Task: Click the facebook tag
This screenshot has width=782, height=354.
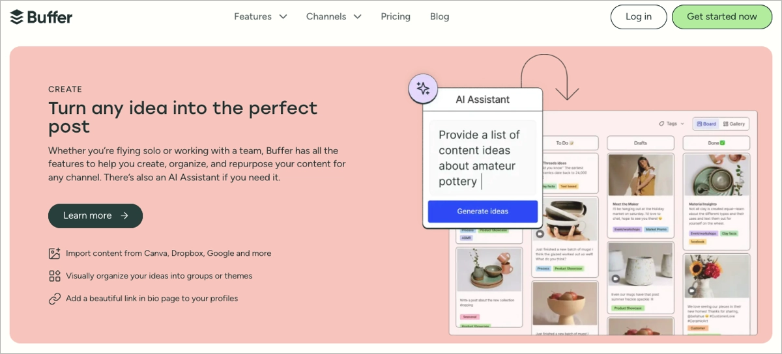Action: tap(697, 241)
